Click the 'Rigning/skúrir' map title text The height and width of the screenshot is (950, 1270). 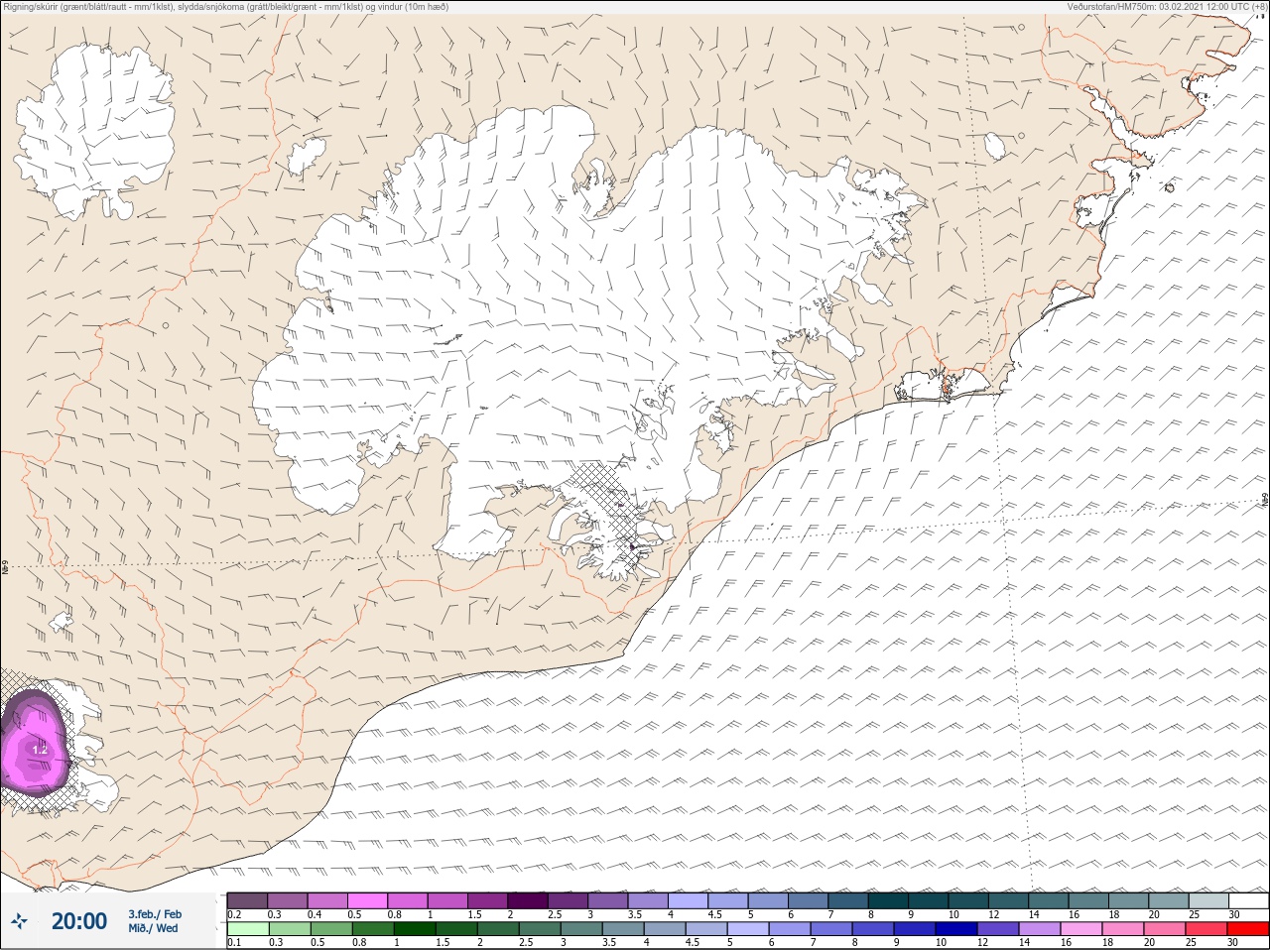point(228,6)
